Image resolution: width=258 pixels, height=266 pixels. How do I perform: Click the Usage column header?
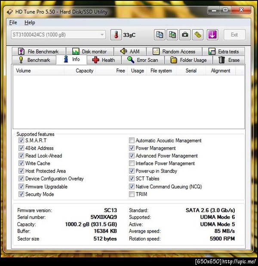pos(137,71)
